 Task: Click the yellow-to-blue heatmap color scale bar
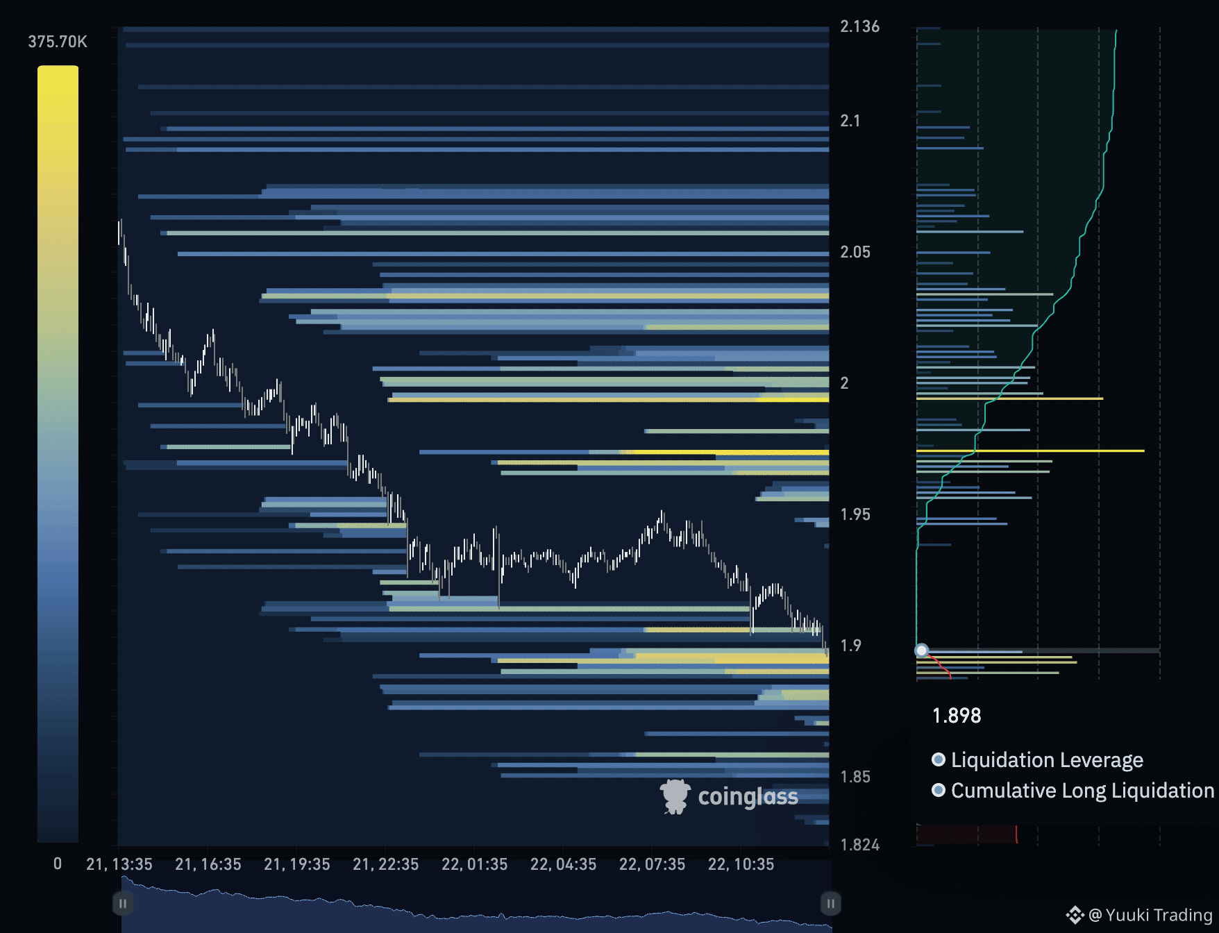pyautogui.click(x=58, y=454)
